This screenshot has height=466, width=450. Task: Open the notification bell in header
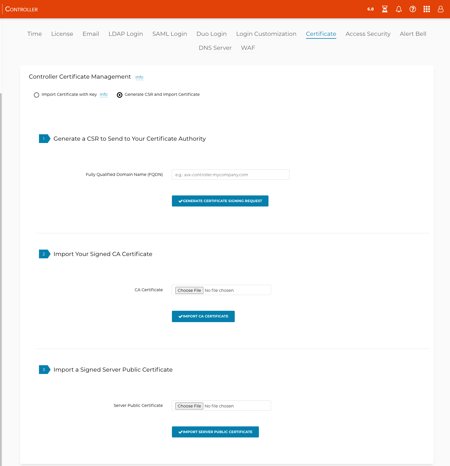point(399,9)
